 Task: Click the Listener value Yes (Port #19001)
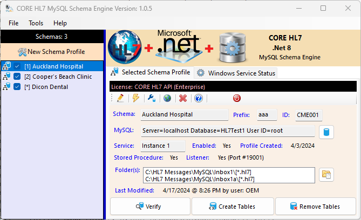click(x=241, y=157)
